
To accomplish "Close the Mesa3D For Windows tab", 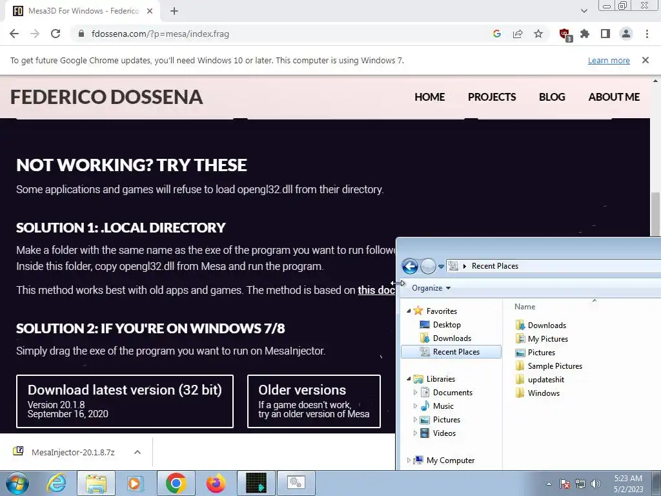I will (x=150, y=11).
